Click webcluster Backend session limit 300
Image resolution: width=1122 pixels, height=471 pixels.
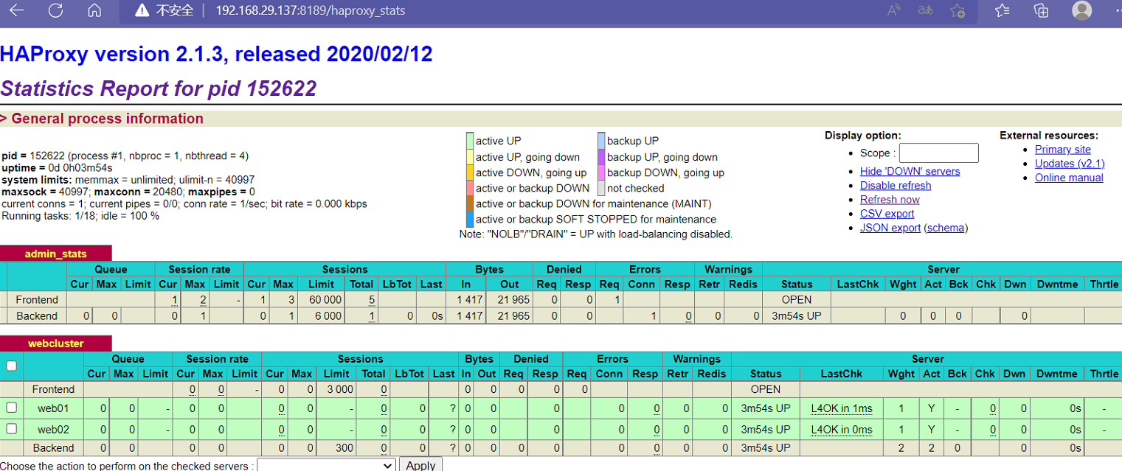344,448
